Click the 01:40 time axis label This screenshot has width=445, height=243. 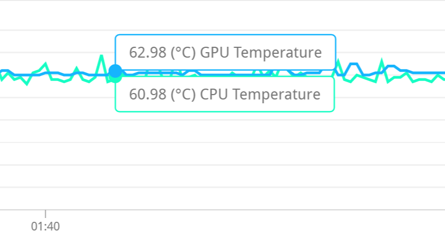(45, 227)
